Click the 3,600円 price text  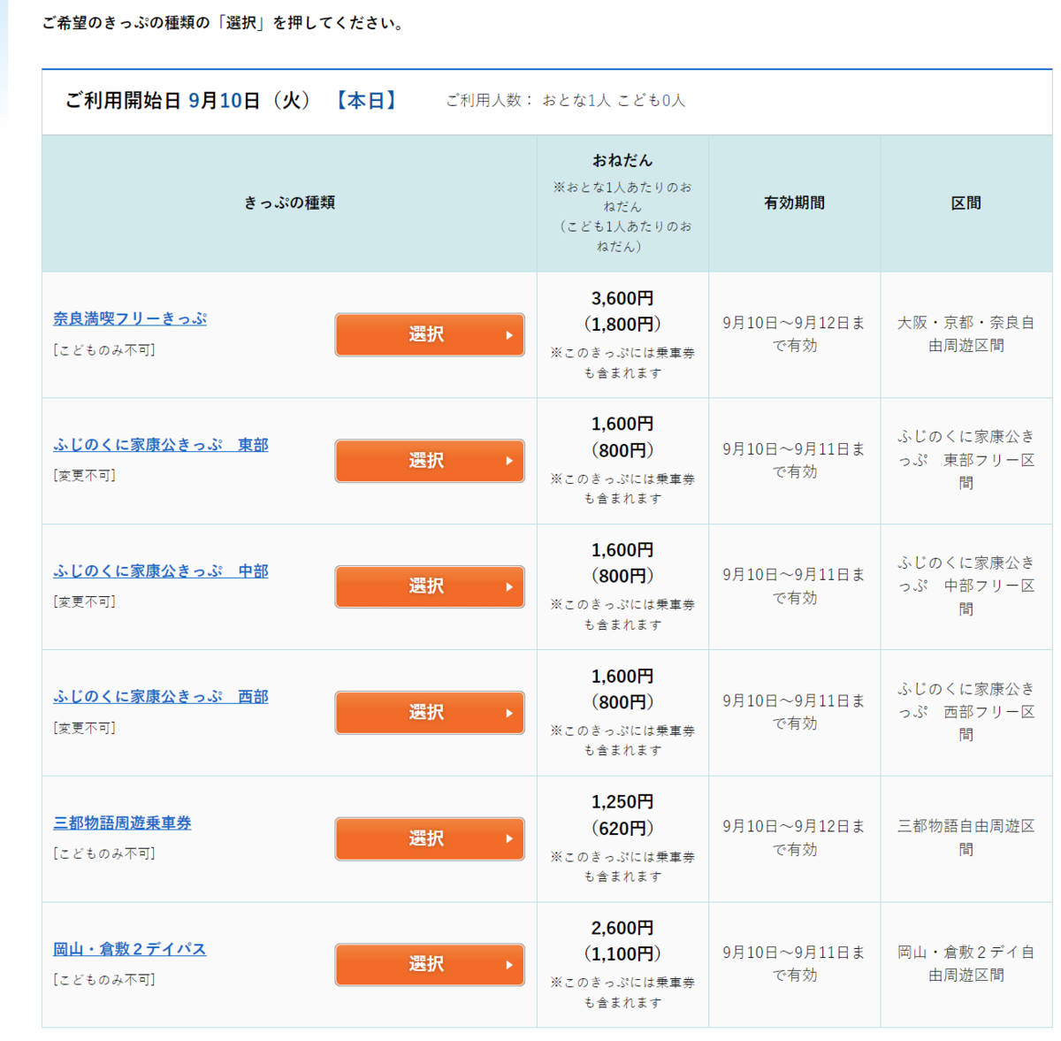click(x=622, y=299)
